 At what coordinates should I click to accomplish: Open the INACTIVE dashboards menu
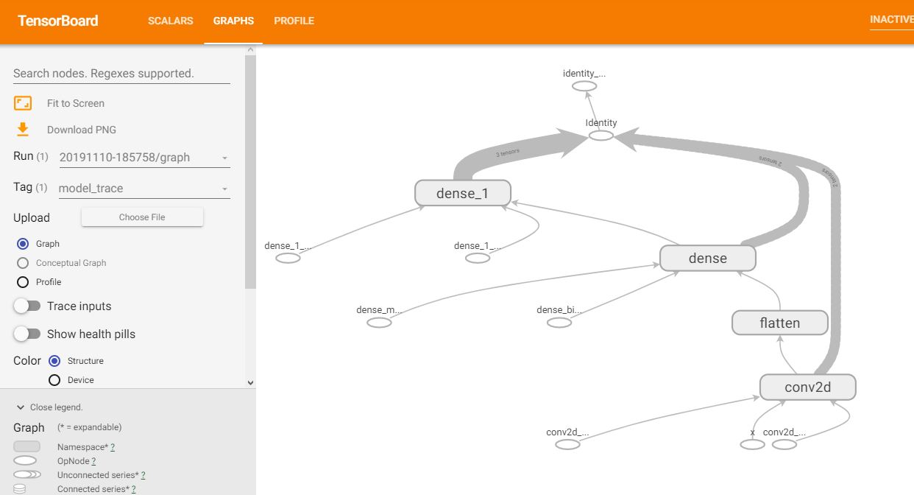892,20
